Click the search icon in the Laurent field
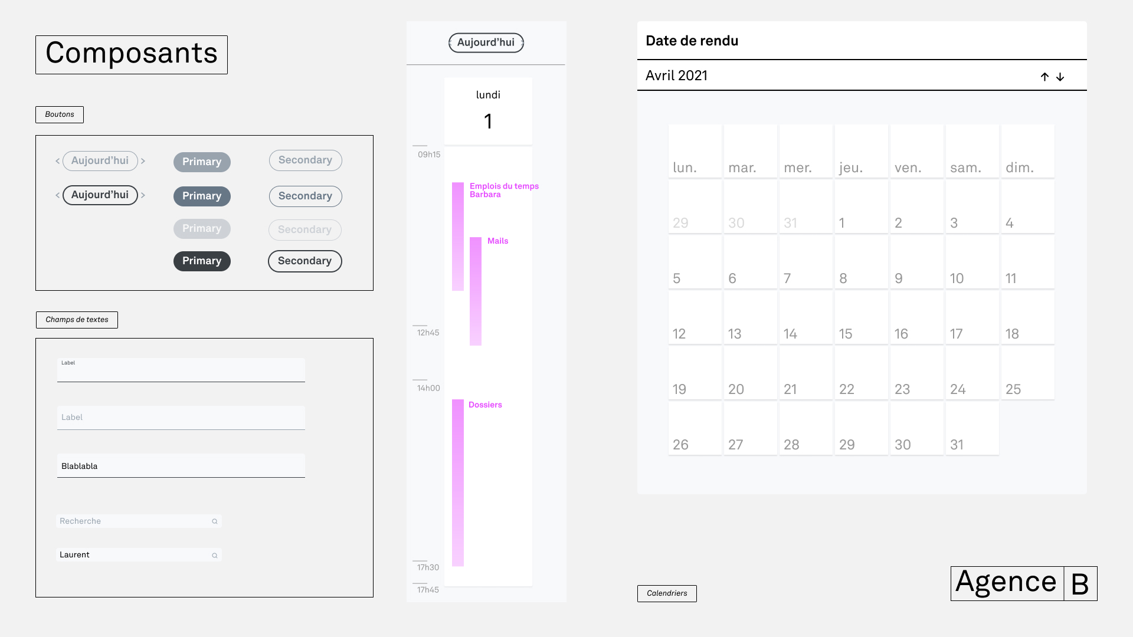Image resolution: width=1133 pixels, height=637 pixels. point(215,556)
